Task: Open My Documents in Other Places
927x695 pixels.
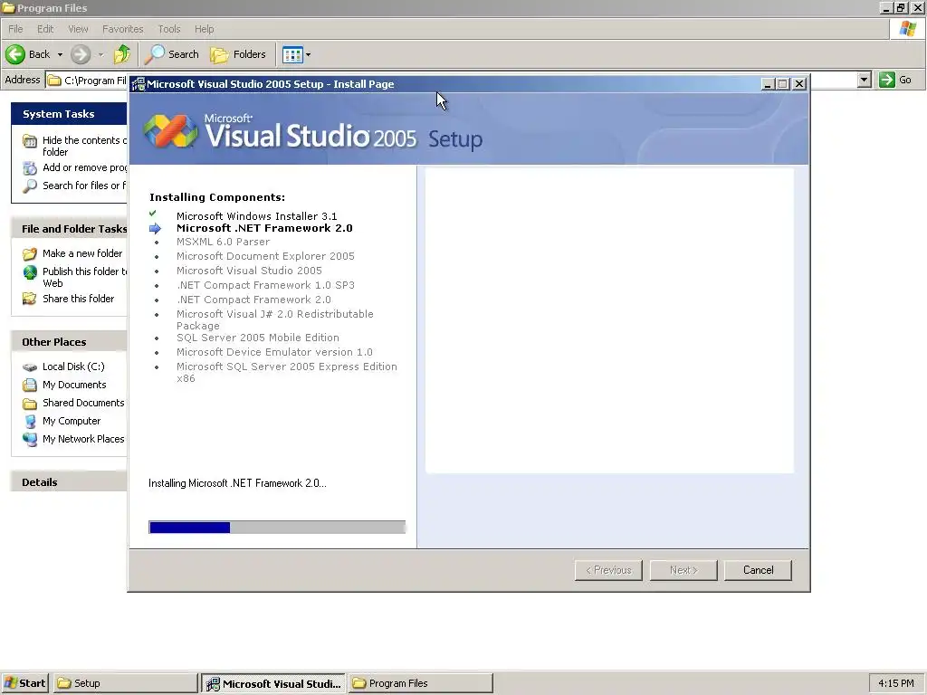Action: tap(74, 384)
